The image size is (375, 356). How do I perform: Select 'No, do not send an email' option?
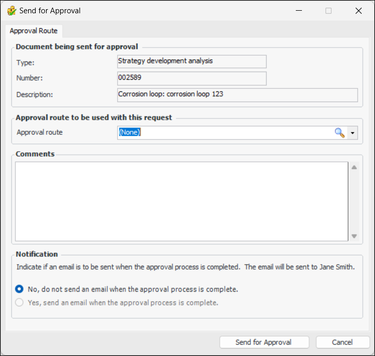(x=19, y=289)
